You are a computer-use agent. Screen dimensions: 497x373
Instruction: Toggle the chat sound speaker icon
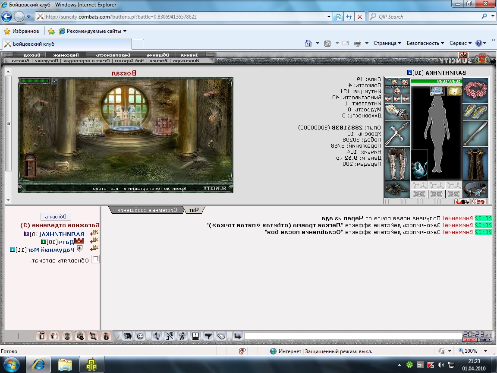click(x=157, y=336)
